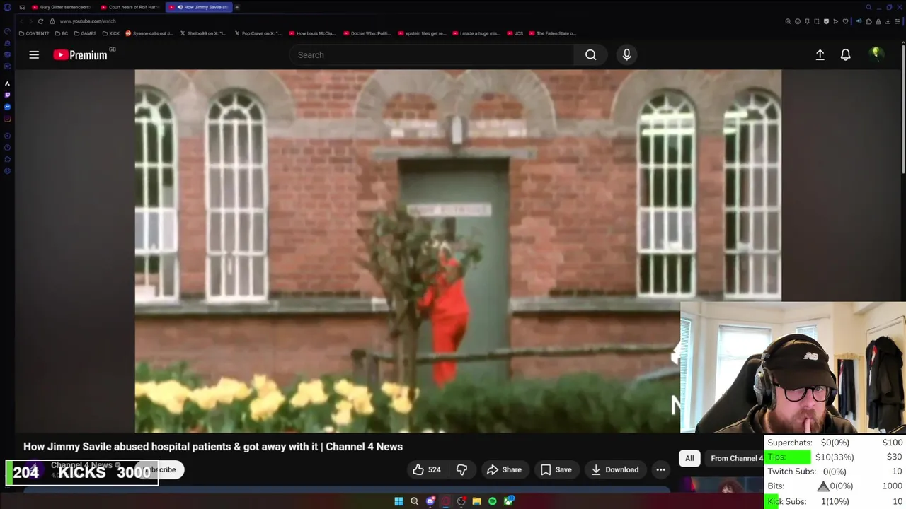Image resolution: width=906 pixels, height=509 pixels.
Task: Open the Windows Start menu
Action: click(x=398, y=501)
